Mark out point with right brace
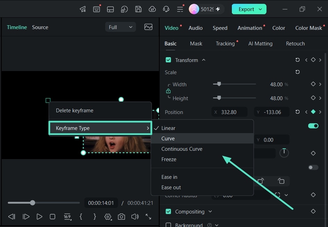 (94, 217)
